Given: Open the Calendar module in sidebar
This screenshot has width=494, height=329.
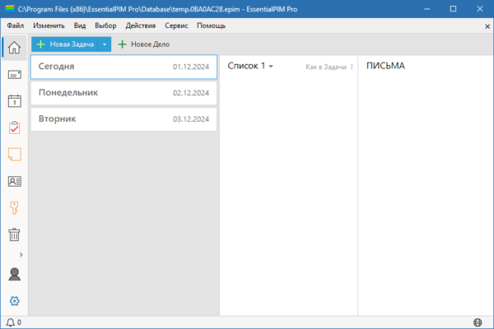Looking at the screenshot, I should pyautogui.click(x=14, y=101).
